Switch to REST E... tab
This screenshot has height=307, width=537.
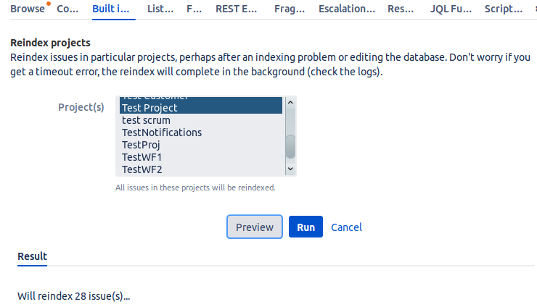pos(236,9)
